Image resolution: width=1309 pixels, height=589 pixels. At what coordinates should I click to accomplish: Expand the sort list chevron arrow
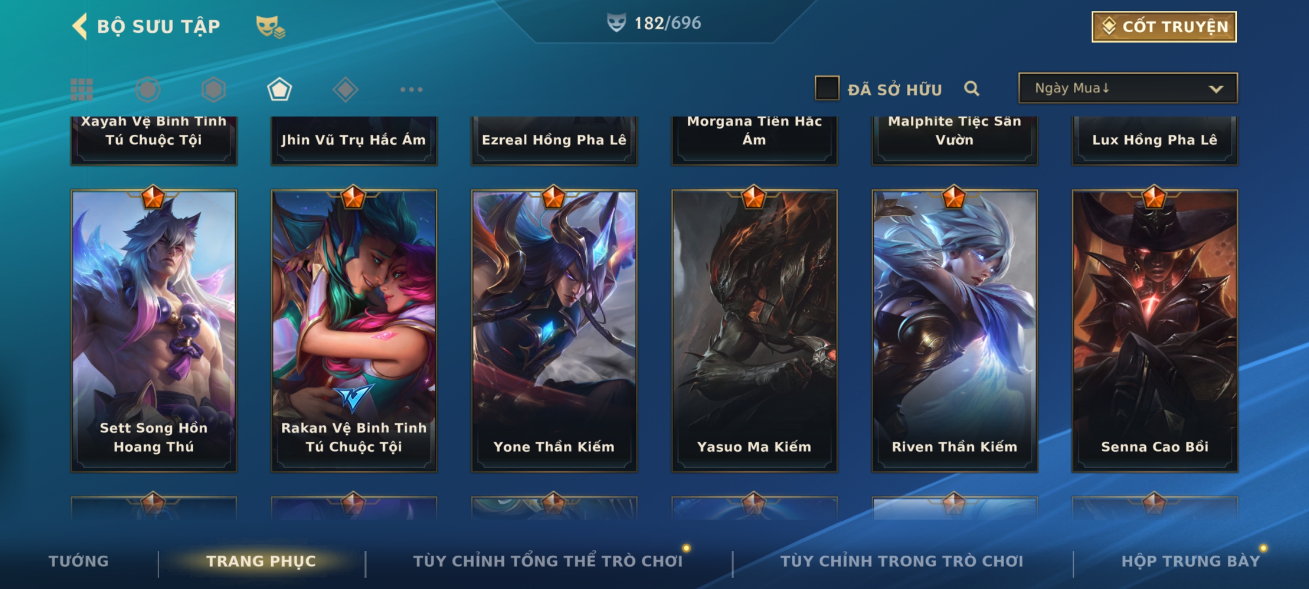(1216, 89)
